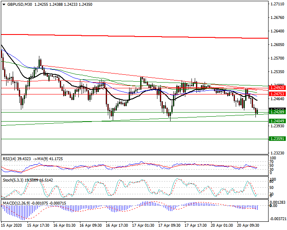Select the 17 Apr 01:30 time label
Screen dimensions: 287x230
pyautogui.click(x=143, y=225)
